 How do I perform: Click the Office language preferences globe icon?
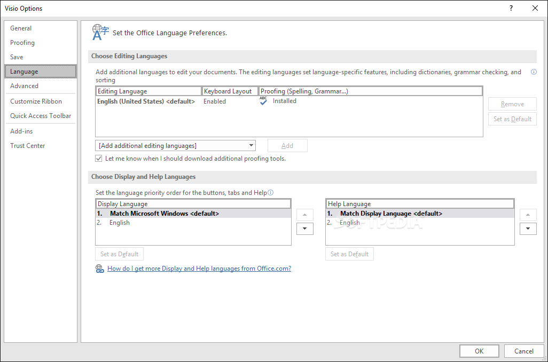point(100,32)
